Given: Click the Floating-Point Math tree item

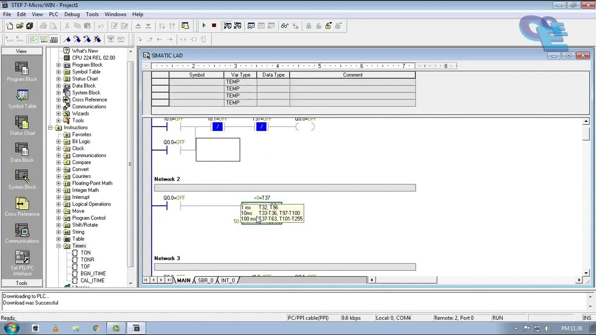Looking at the screenshot, I should tap(92, 183).
